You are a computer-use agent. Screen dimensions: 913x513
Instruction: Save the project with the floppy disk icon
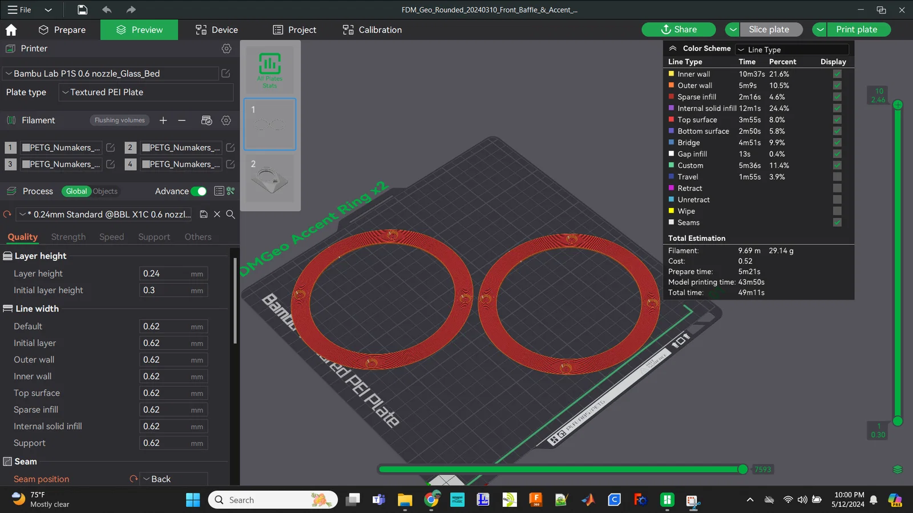point(83,10)
